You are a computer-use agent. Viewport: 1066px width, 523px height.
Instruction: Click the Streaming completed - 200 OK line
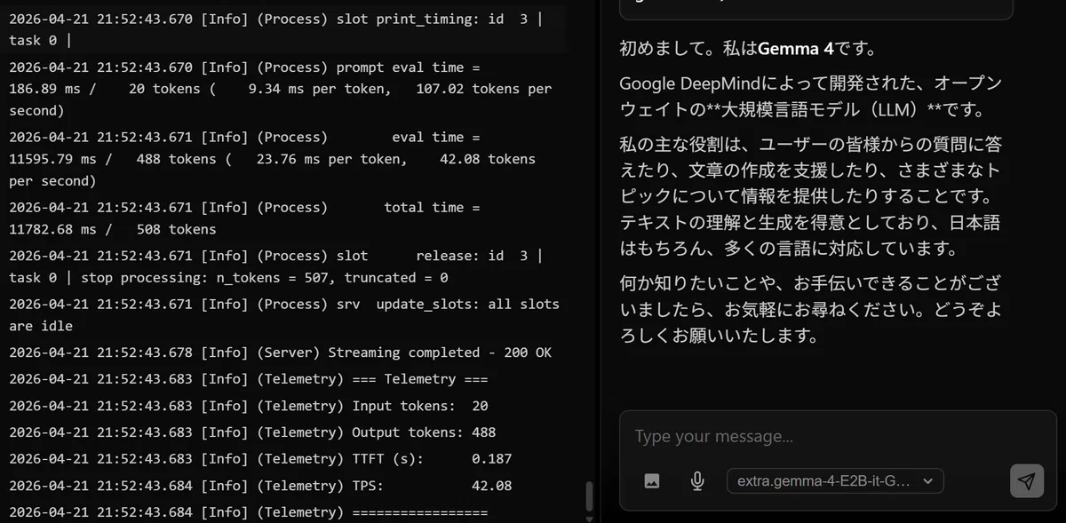280,353
